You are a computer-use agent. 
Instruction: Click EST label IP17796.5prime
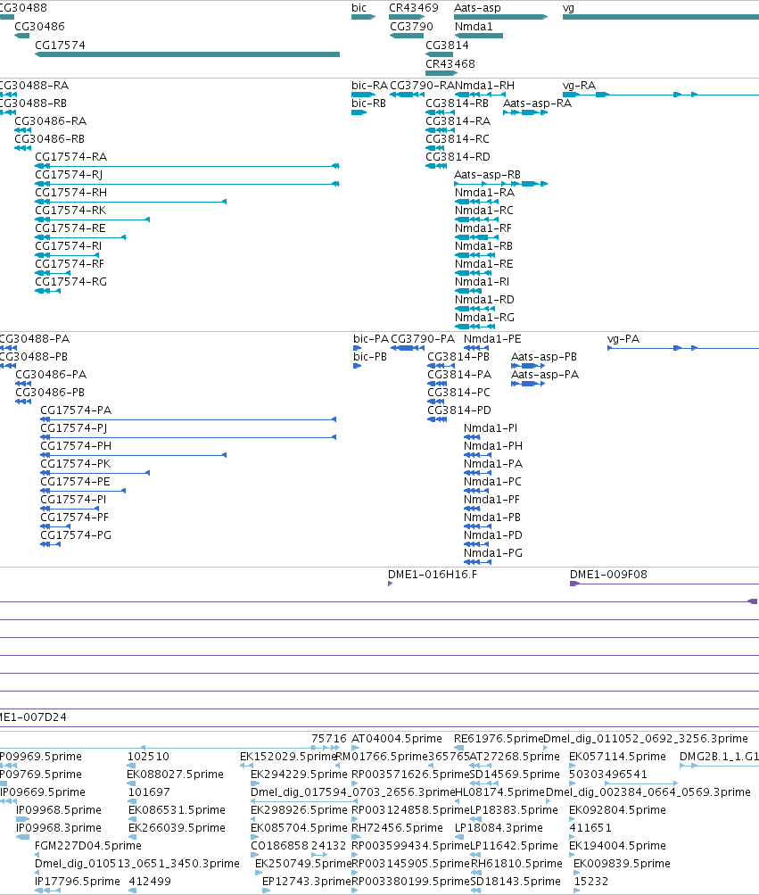click(78, 882)
